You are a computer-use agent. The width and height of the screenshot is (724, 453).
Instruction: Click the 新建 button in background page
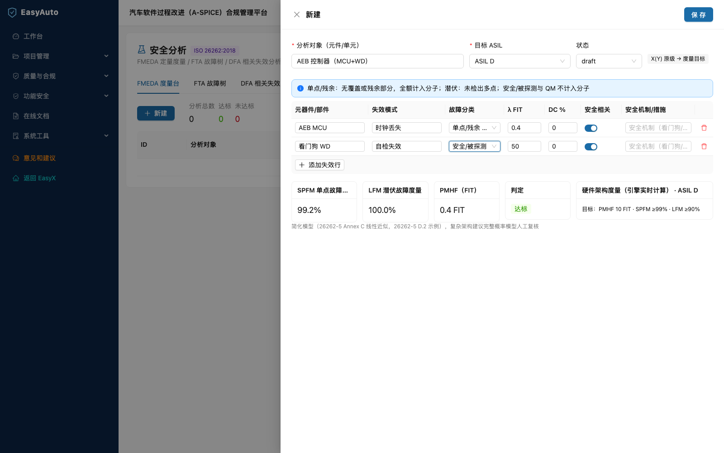click(x=156, y=113)
